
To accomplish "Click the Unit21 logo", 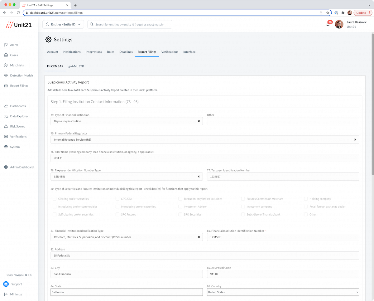I will (19, 25).
